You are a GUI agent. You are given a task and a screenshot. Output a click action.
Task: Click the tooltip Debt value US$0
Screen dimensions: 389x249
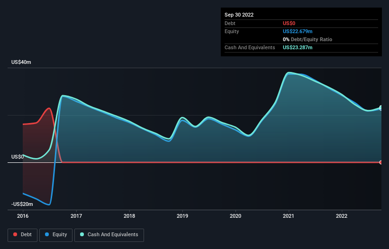coord(289,23)
